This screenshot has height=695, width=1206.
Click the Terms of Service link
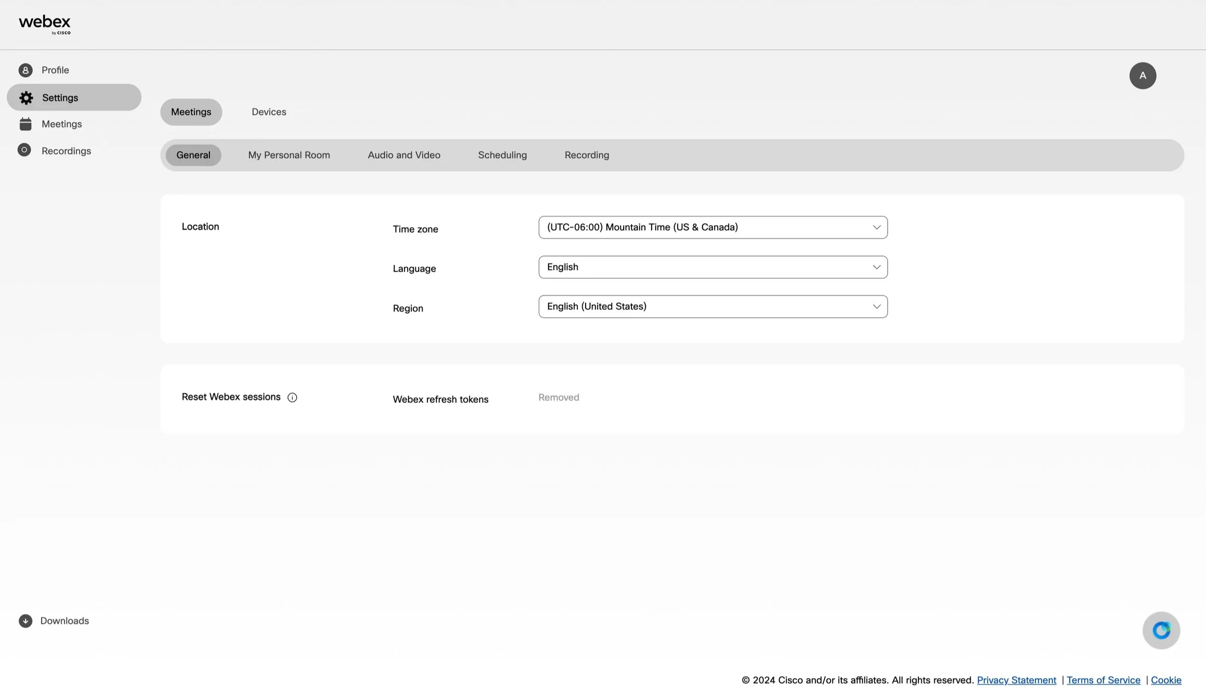pyautogui.click(x=1103, y=680)
